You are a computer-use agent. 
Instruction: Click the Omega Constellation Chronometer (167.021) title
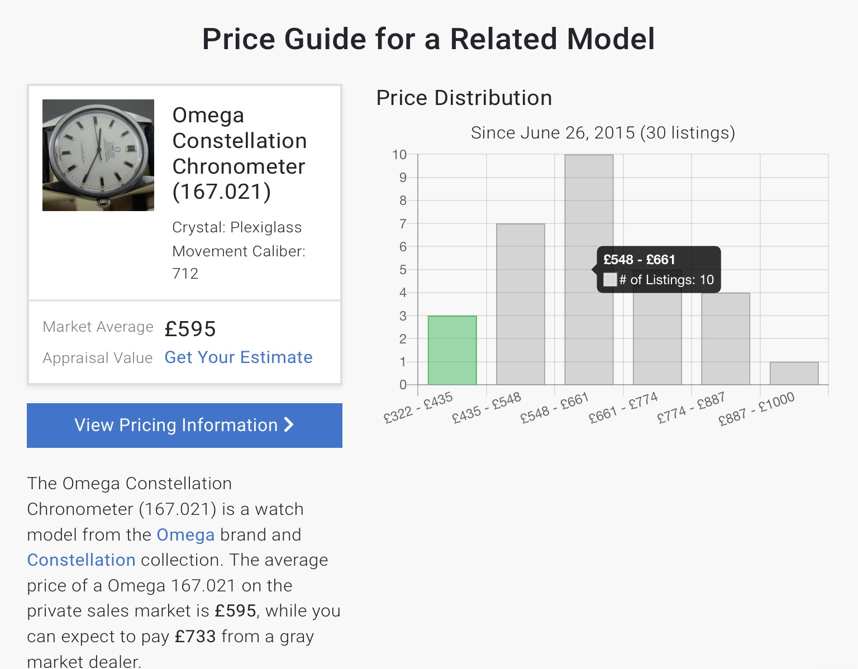point(239,154)
